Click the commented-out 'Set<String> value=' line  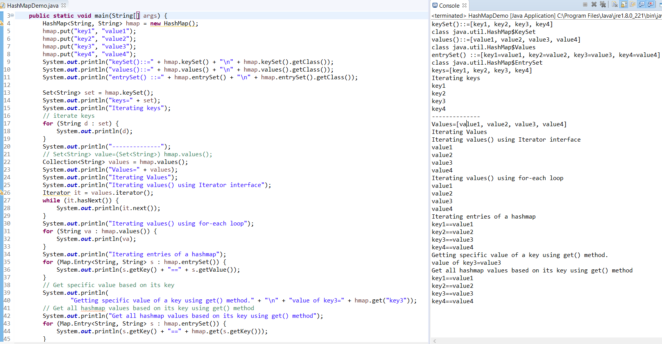127,154
